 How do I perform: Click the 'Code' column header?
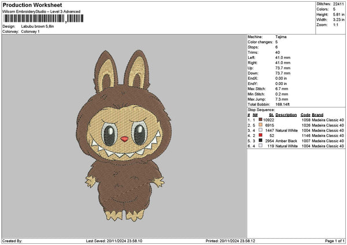pos(305,115)
